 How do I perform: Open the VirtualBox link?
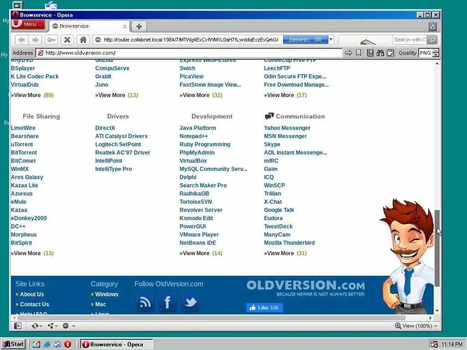[193, 161]
